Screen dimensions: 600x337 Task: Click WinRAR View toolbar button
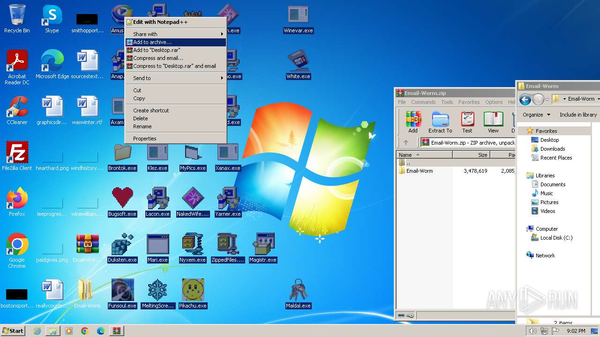pyautogui.click(x=493, y=122)
